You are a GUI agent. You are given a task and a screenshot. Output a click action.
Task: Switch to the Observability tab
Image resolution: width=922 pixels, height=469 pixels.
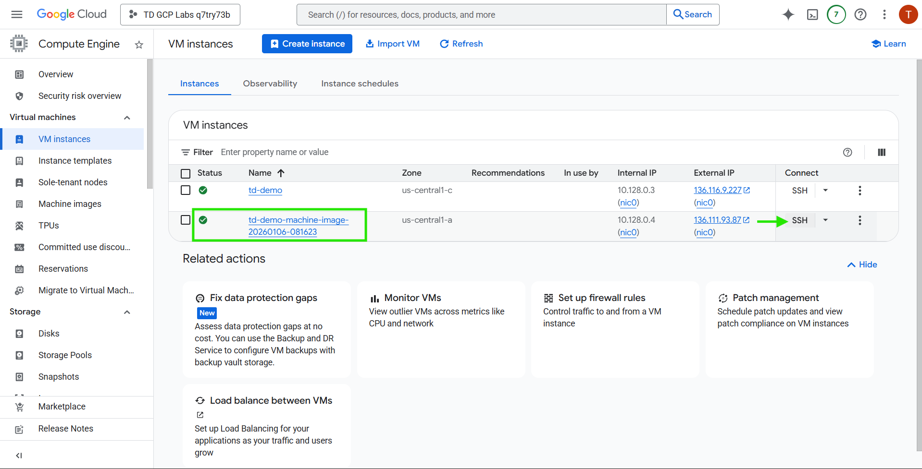click(270, 84)
